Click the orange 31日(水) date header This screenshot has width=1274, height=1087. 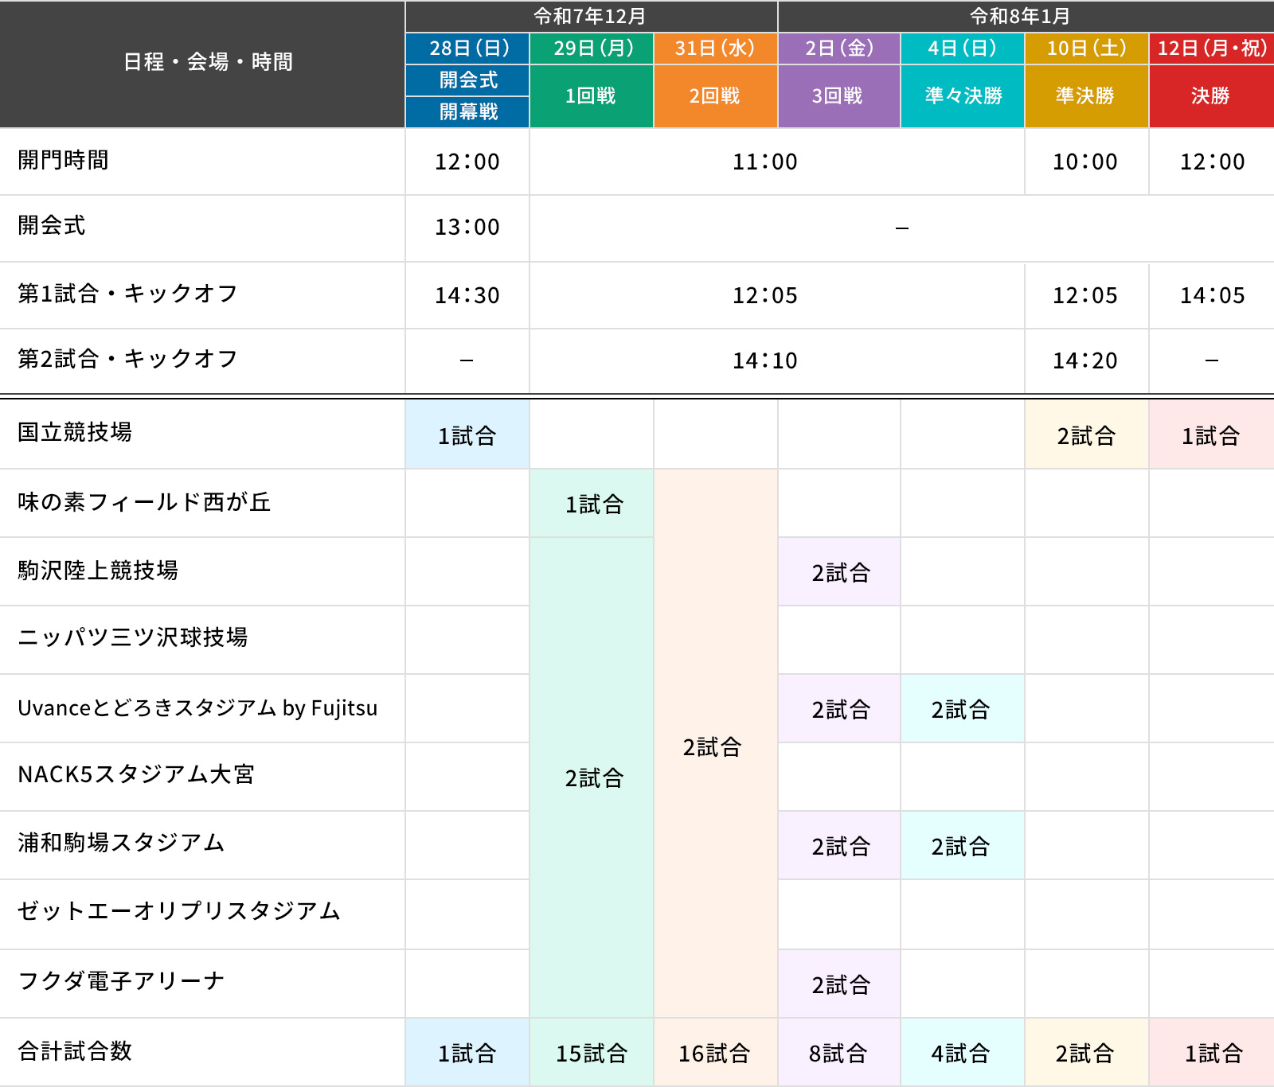tap(715, 49)
